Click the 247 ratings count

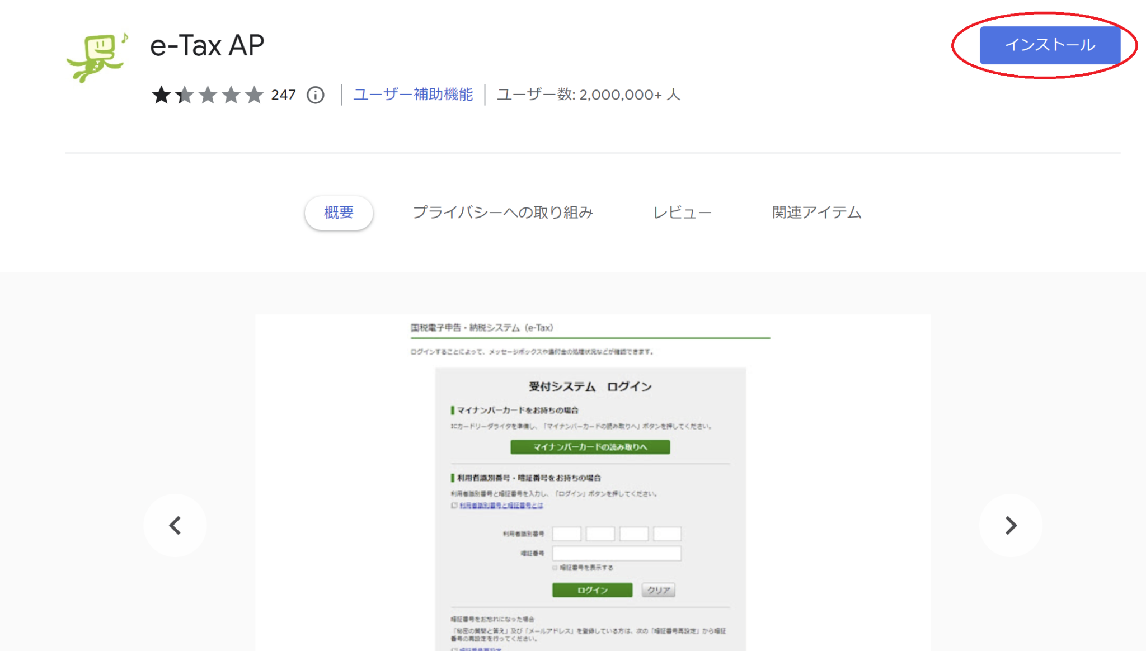(284, 95)
